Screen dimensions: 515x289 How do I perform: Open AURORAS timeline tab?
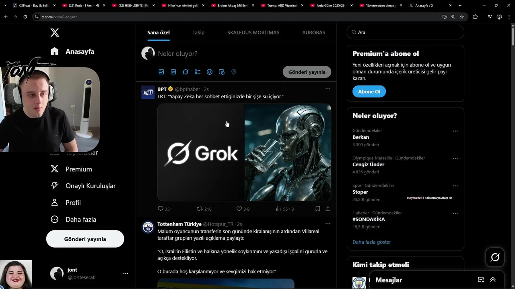(313, 33)
